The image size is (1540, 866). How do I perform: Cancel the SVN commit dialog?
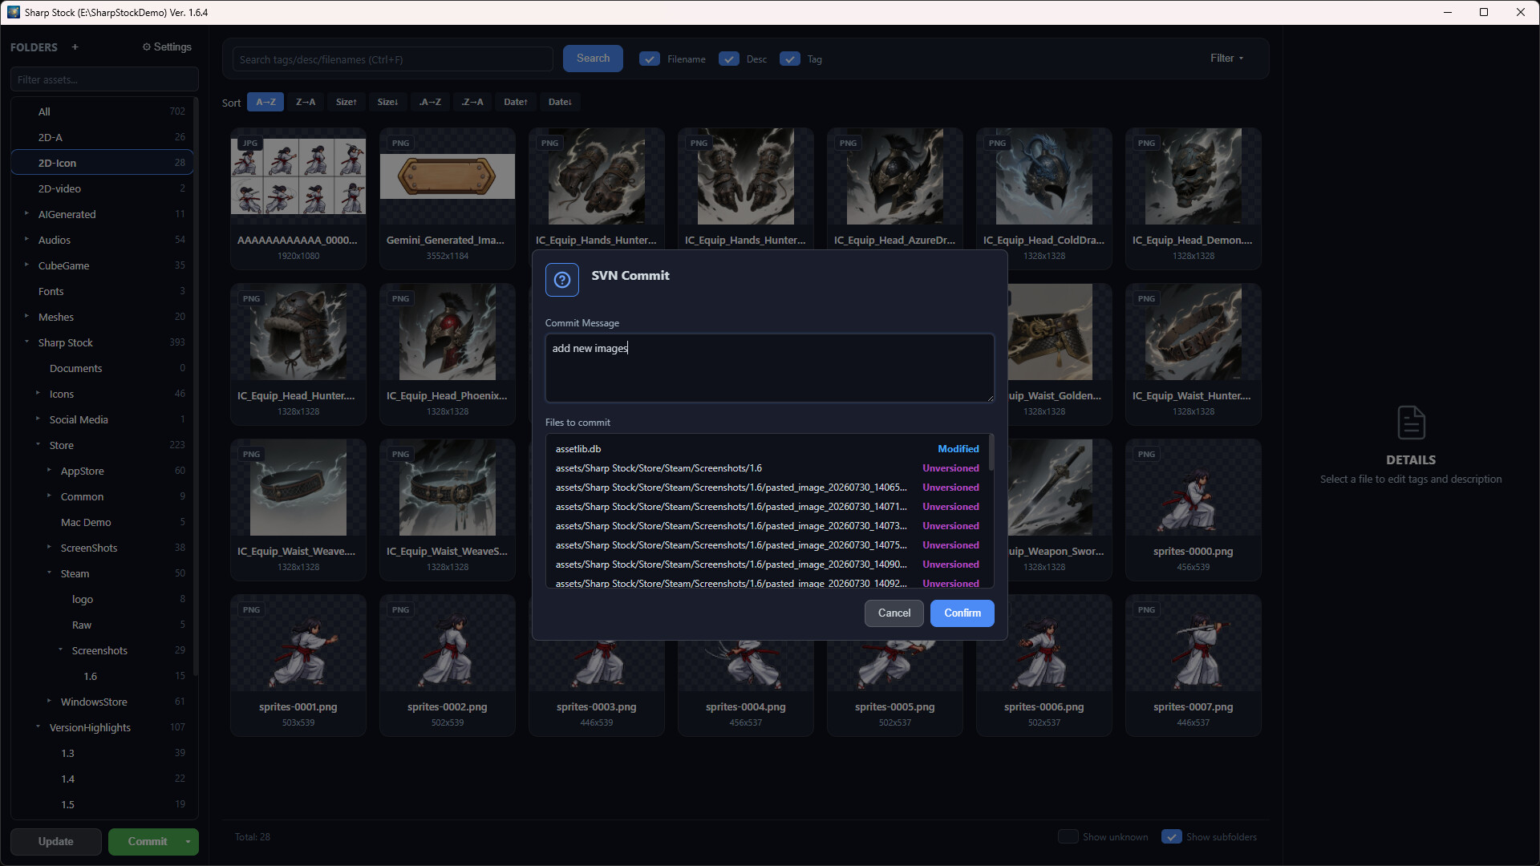894,613
